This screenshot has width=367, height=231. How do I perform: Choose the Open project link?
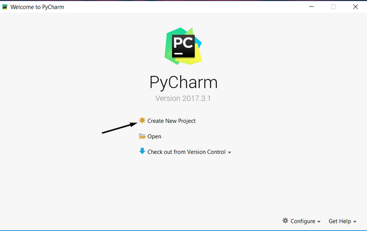[154, 137]
